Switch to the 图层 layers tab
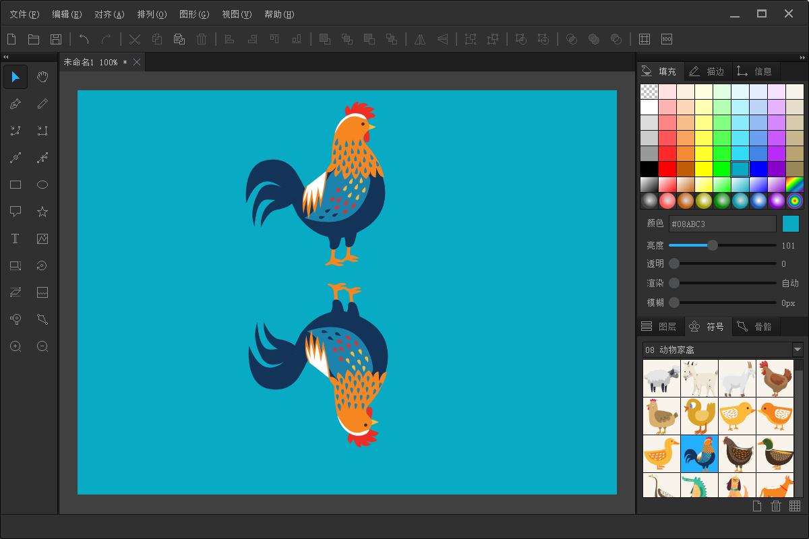 [x=660, y=327]
